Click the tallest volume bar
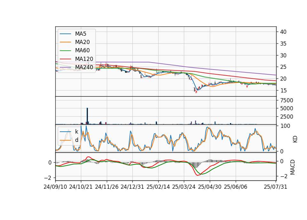The image size is (307, 220). [87, 116]
